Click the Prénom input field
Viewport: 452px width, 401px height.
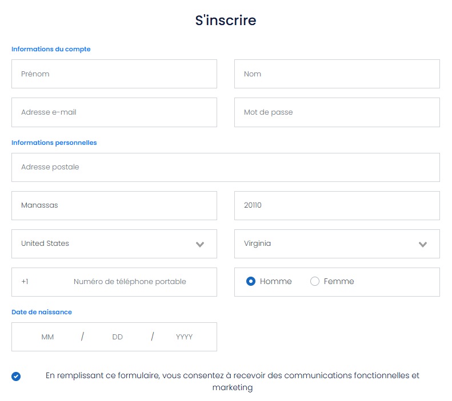pos(114,74)
